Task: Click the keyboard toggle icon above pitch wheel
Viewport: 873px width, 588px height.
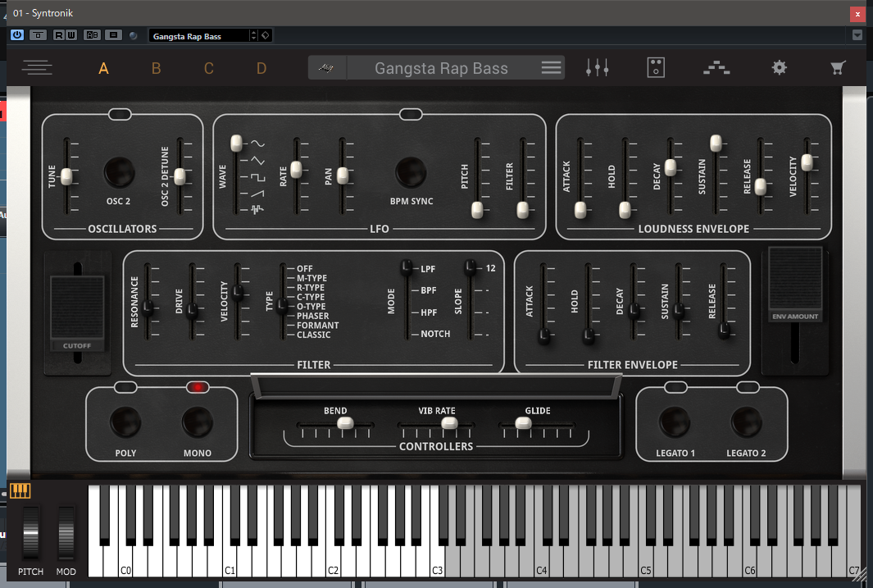Action: tap(20, 490)
